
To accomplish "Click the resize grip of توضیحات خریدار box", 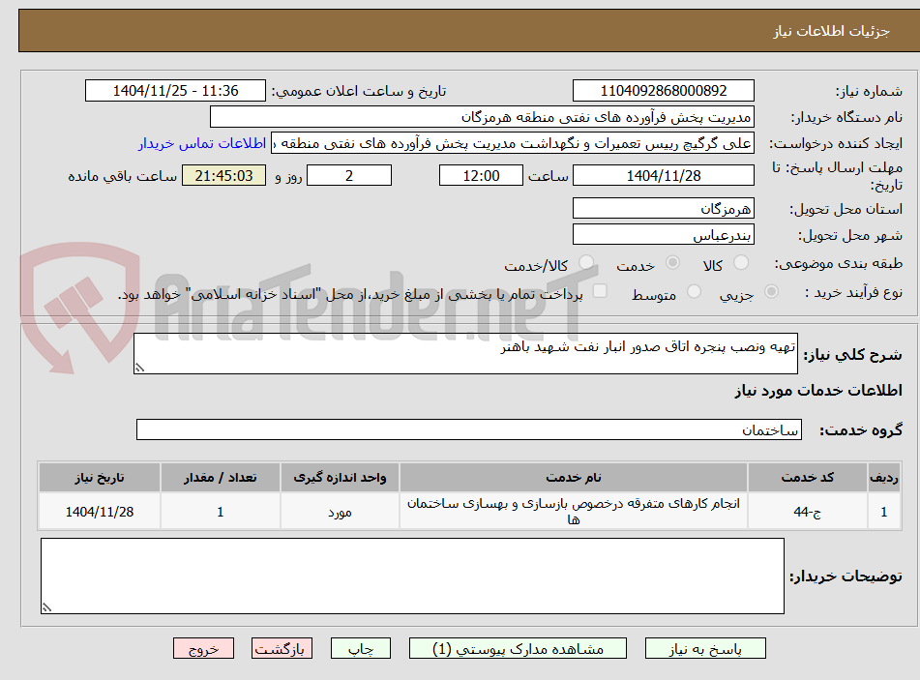I will (47, 607).
